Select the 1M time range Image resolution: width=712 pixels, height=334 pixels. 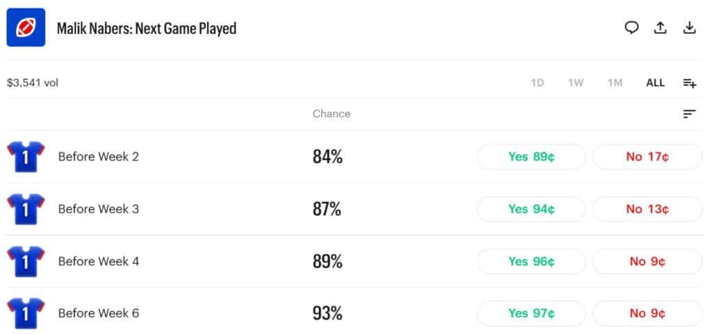[x=615, y=83]
